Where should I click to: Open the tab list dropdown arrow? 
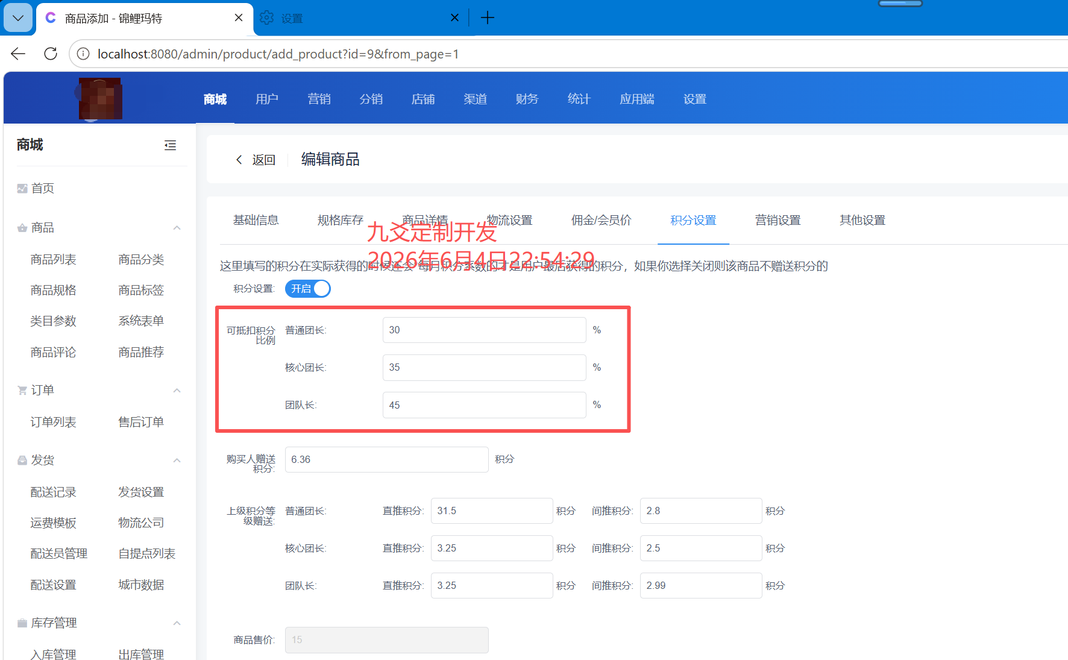18,18
